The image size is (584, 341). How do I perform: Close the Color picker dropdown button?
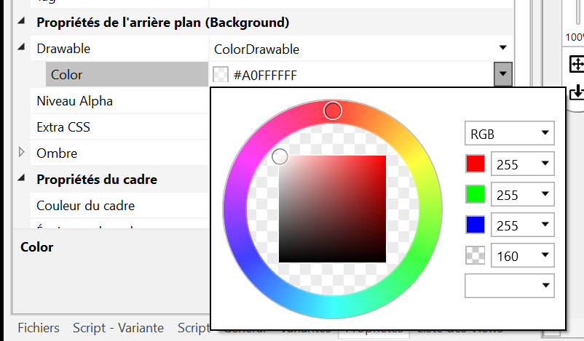(502, 75)
